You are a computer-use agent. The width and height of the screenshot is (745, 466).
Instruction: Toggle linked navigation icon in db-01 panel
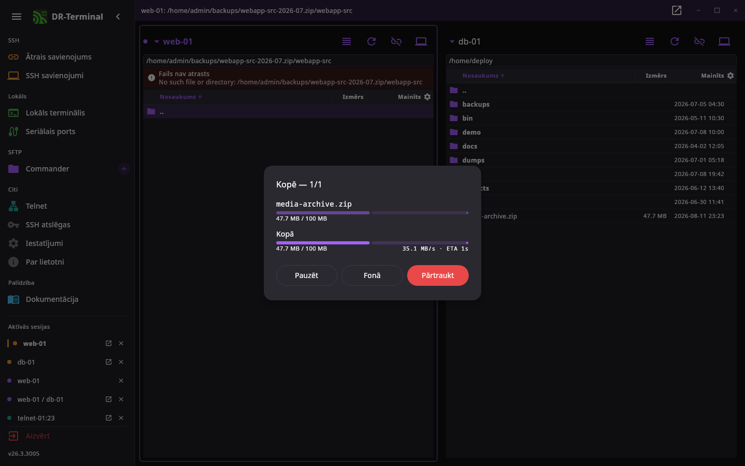[x=699, y=41]
